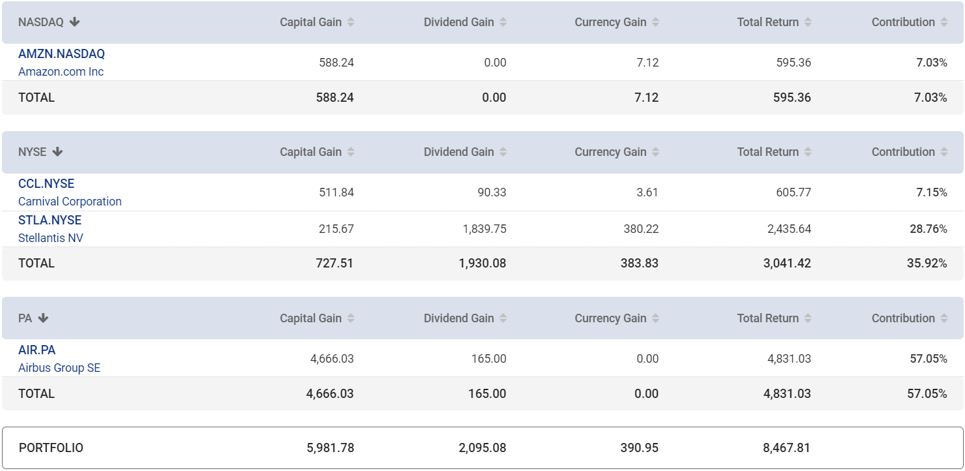This screenshot has width=965, height=471.
Task: Select NYSE total contribution 35.92%
Action: pyautogui.click(x=928, y=264)
